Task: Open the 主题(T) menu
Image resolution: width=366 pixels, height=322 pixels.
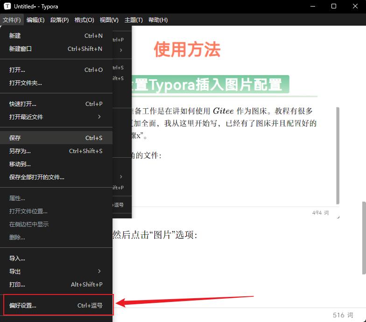Action: click(x=134, y=20)
